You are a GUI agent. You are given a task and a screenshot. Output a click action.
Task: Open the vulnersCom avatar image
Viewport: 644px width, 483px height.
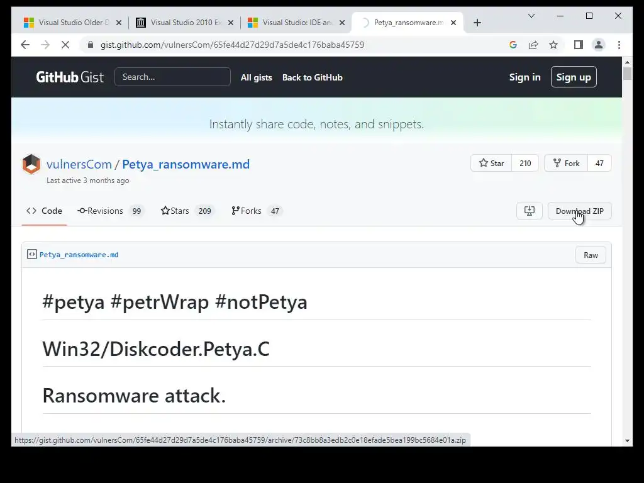[31, 164]
